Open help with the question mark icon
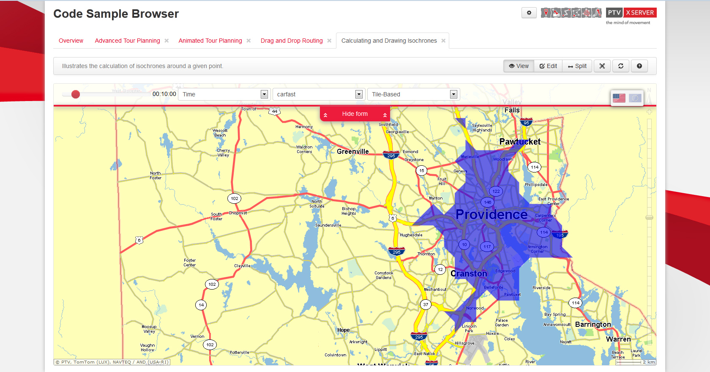Viewport: 710px width, 372px height. pos(639,66)
